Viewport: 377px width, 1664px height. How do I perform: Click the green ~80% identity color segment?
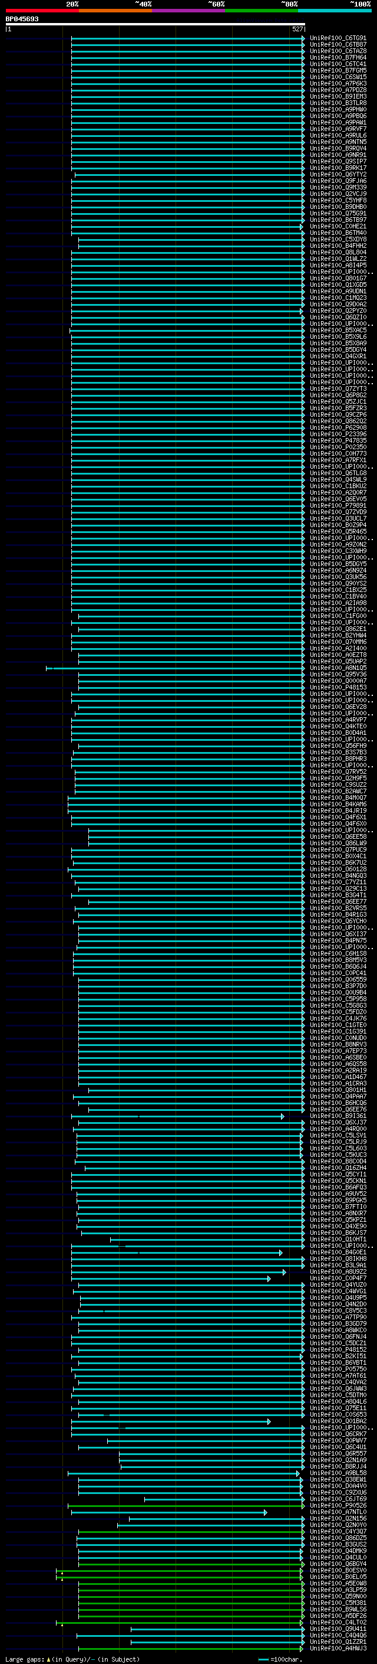pyautogui.click(x=261, y=11)
